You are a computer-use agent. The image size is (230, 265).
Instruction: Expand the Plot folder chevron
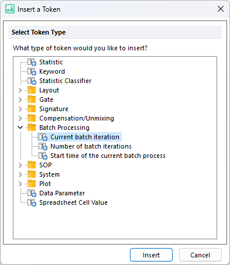pos(20,184)
